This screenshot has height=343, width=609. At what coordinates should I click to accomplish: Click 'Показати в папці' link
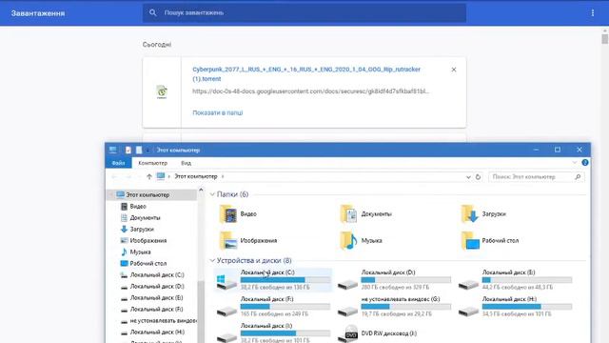(218, 112)
